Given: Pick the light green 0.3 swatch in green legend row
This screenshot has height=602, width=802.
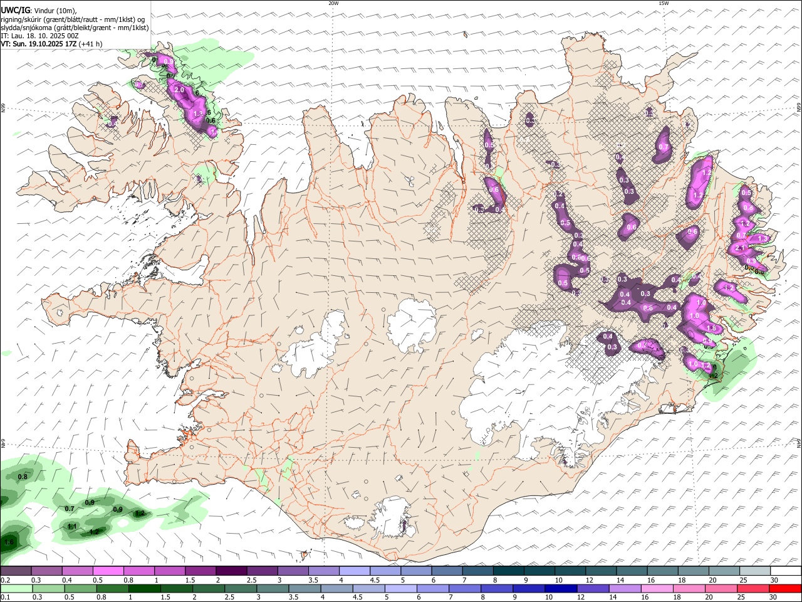Looking at the screenshot, I should [48, 589].
